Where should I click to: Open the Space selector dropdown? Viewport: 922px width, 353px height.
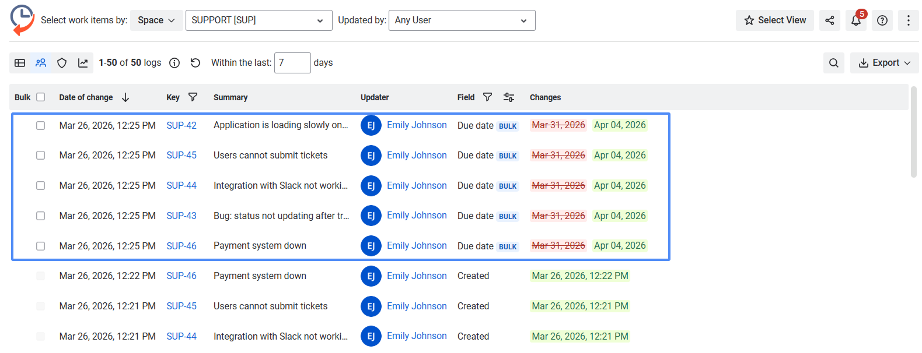coord(156,20)
